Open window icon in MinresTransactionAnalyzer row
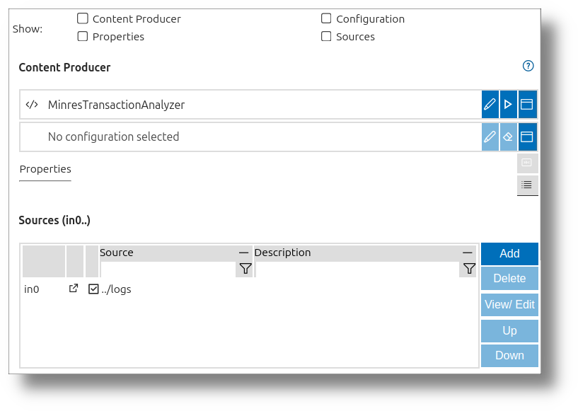Screen dimensions: 578x411 point(527,104)
